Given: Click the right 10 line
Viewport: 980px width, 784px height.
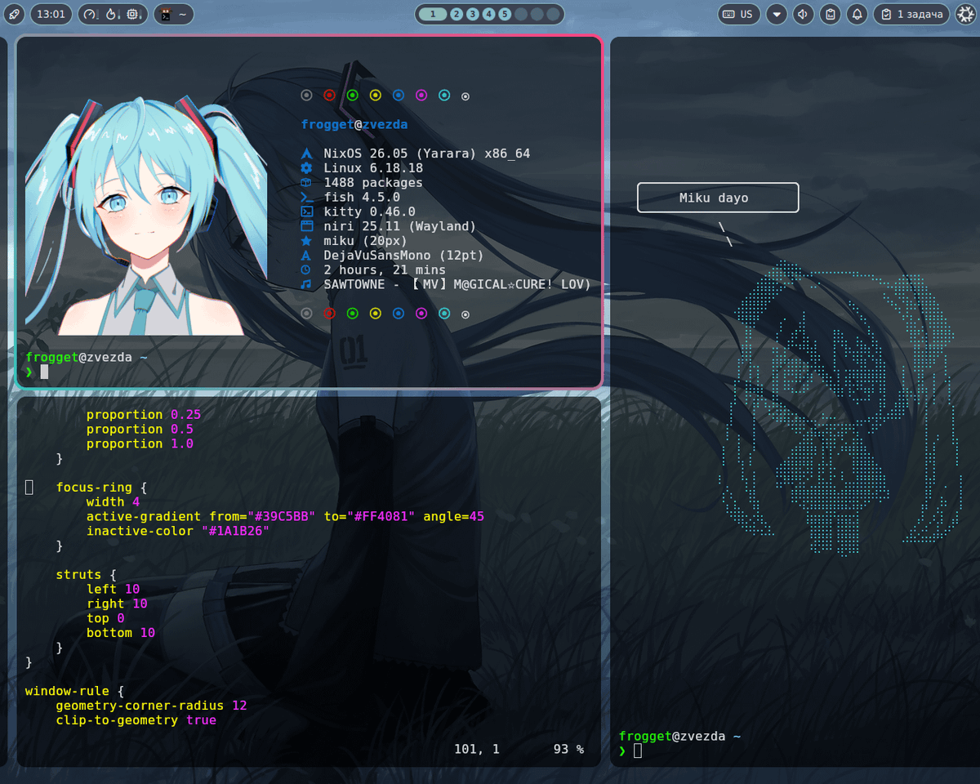Looking at the screenshot, I should pyautogui.click(x=117, y=604).
